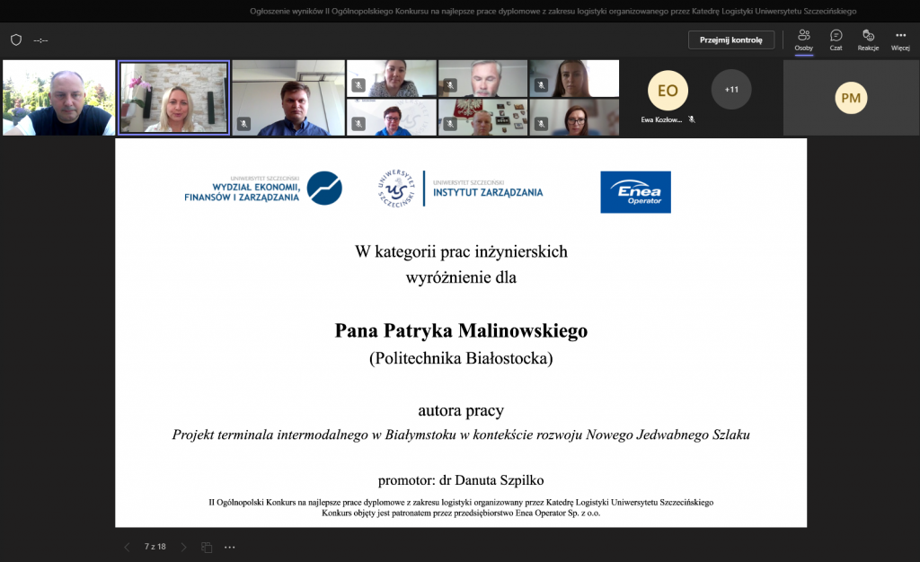Advance to the next slide with right chevron
This screenshot has width=920, height=562.
182,547
